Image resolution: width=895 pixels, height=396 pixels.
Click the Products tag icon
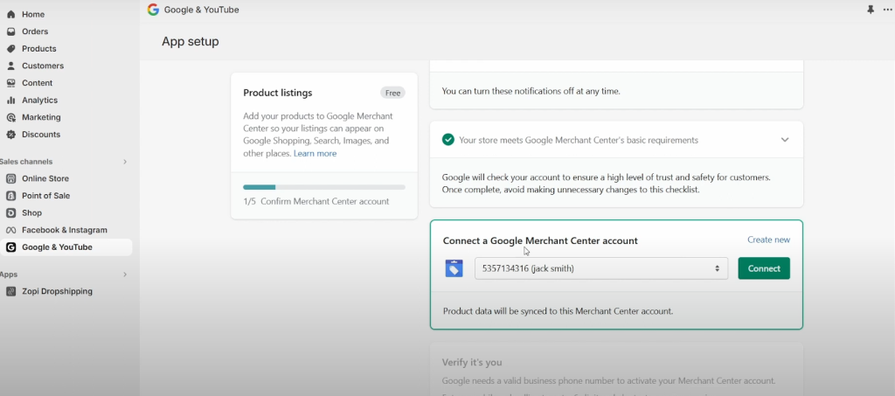(x=10, y=49)
